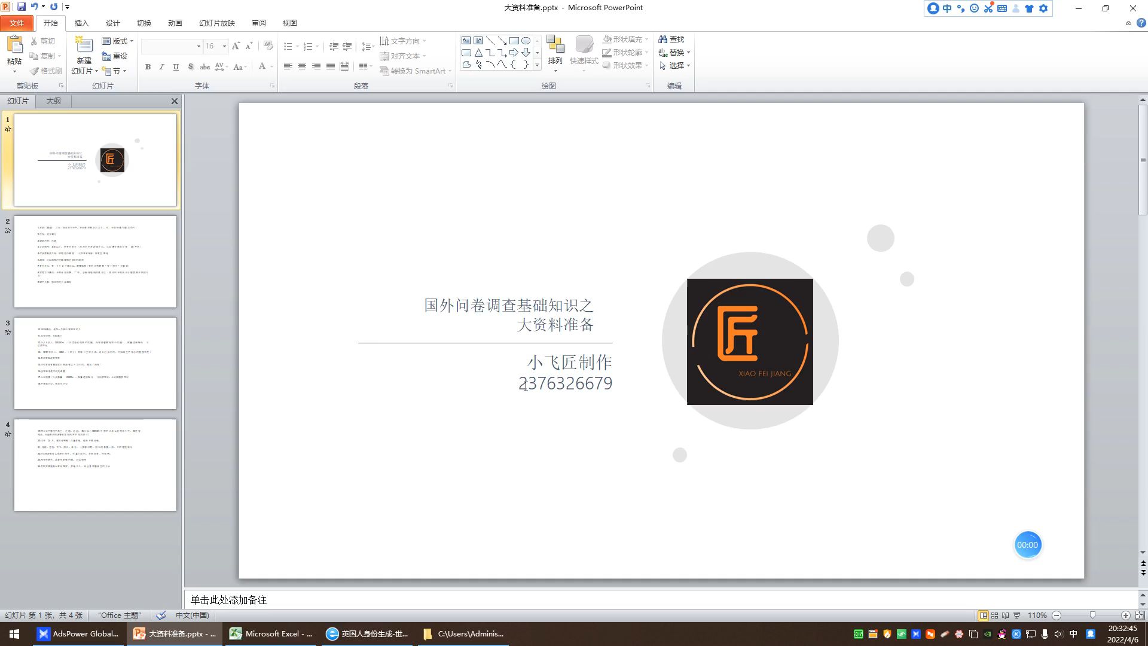This screenshot has height=646, width=1148.
Task: Select the Text Box shape tool
Action: pyautogui.click(x=466, y=41)
